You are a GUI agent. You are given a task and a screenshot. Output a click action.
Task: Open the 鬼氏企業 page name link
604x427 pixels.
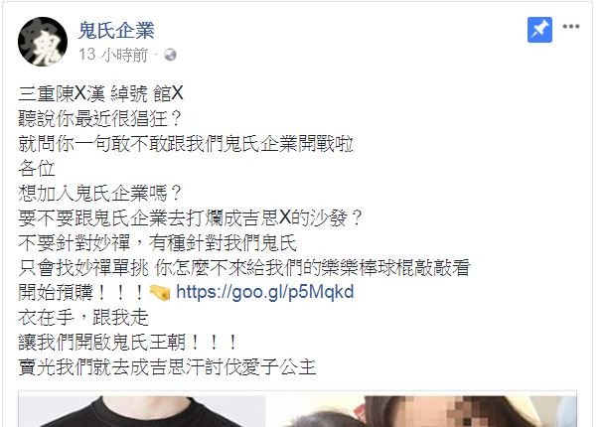coord(116,30)
